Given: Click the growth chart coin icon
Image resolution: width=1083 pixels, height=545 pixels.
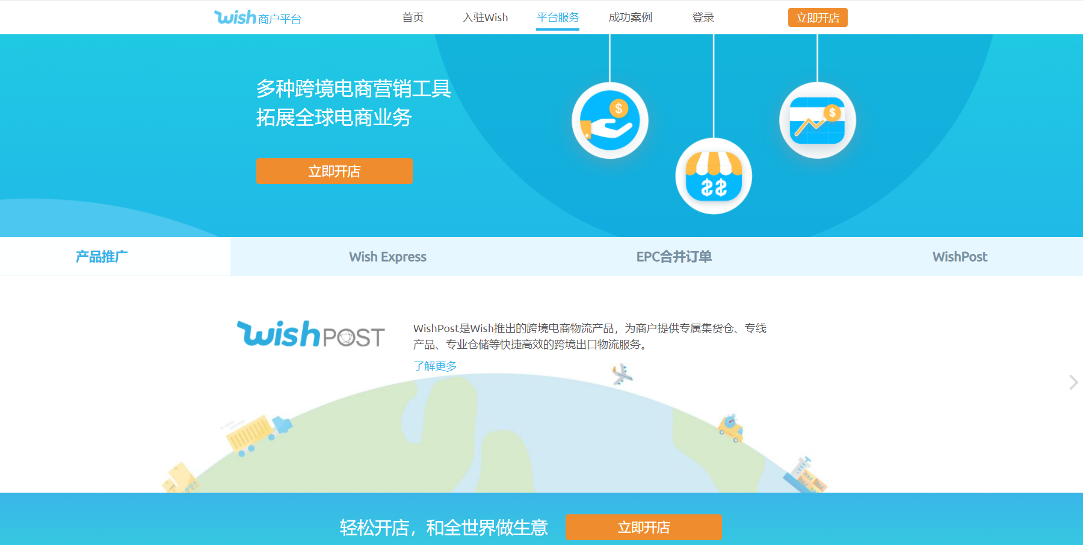Looking at the screenshot, I should tap(817, 120).
